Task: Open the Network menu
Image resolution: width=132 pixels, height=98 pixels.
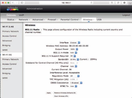Action: (x=24, y=20)
